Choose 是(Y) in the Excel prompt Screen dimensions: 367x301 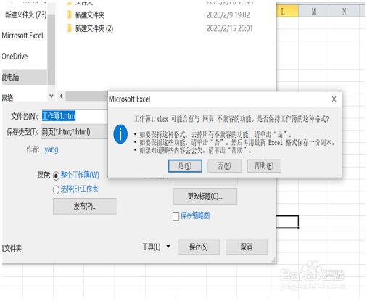[x=185, y=166]
